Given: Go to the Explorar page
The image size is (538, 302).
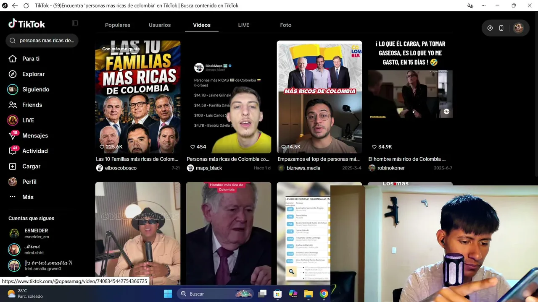Looking at the screenshot, I should [x=33, y=74].
